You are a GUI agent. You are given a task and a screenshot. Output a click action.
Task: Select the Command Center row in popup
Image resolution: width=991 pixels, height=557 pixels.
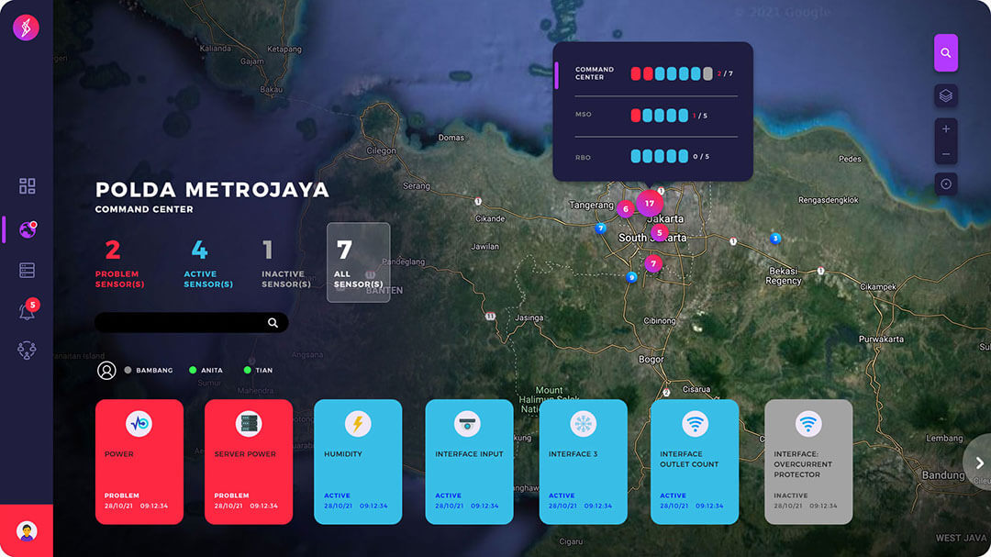click(652, 73)
